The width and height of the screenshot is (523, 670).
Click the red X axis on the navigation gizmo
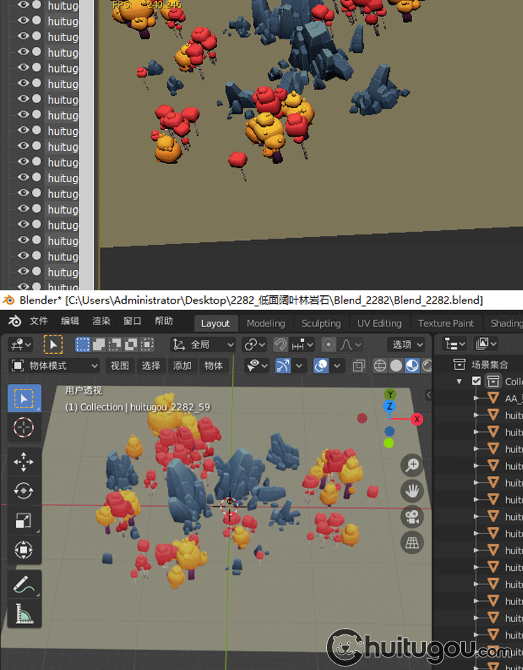click(417, 419)
